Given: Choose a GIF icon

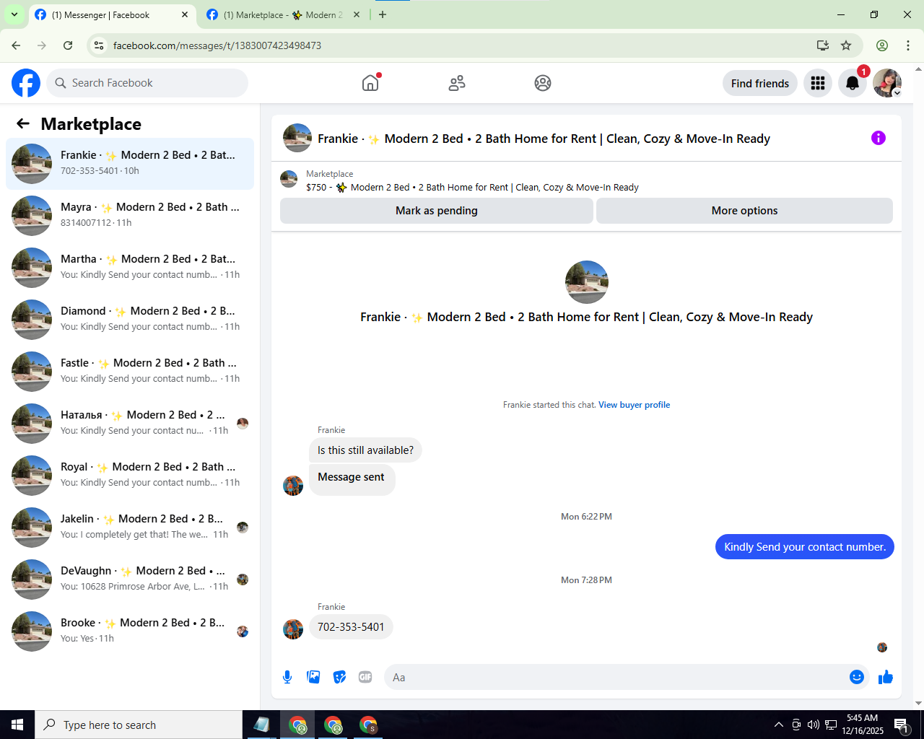Looking at the screenshot, I should click(x=365, y=677).
